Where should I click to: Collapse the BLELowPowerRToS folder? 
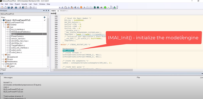coord(4,22)
